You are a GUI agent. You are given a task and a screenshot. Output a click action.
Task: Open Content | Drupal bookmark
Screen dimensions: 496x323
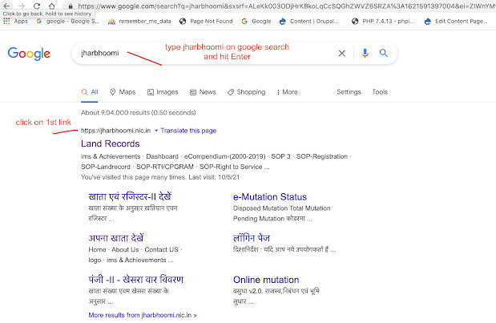309,21
